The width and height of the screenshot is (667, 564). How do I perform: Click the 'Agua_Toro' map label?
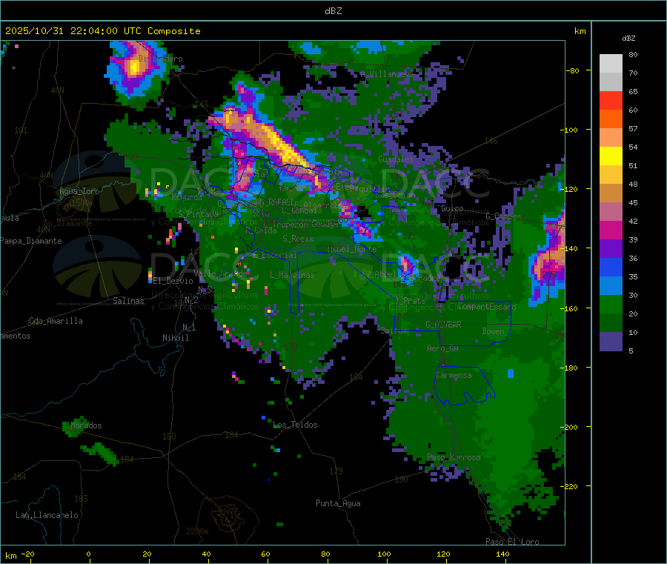tap(79, 191)
